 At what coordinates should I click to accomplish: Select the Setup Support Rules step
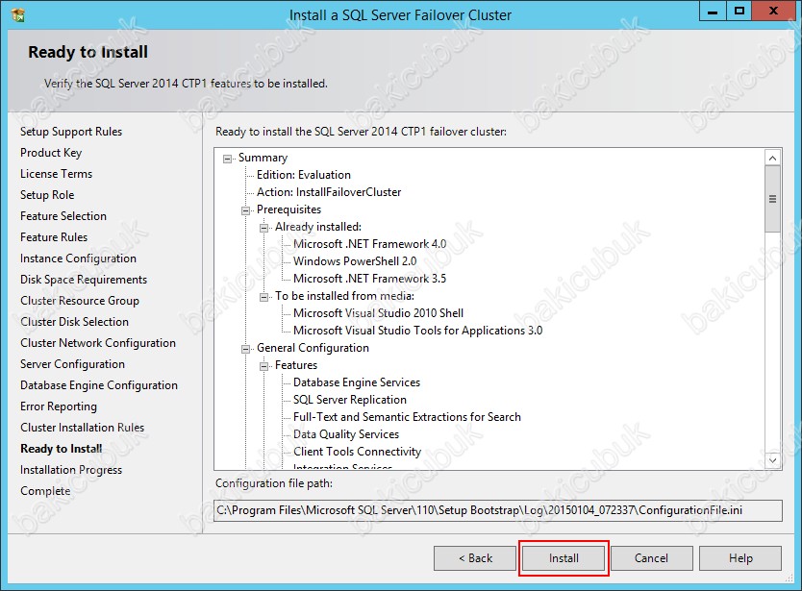point(71,132)
